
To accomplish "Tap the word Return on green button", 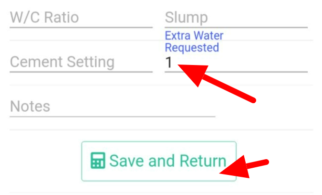I will [x=203, y=161].
